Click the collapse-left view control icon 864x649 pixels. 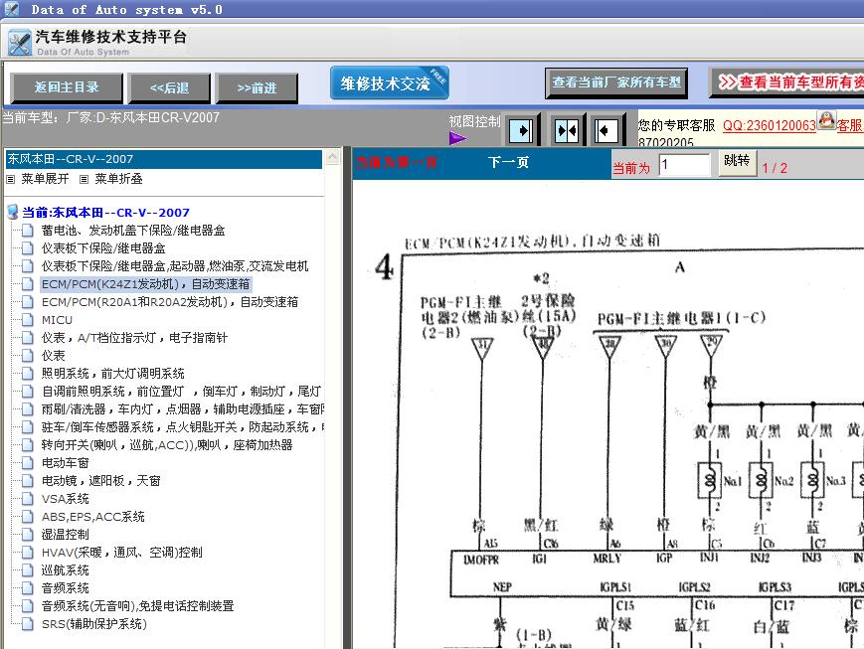click(605, 131)
